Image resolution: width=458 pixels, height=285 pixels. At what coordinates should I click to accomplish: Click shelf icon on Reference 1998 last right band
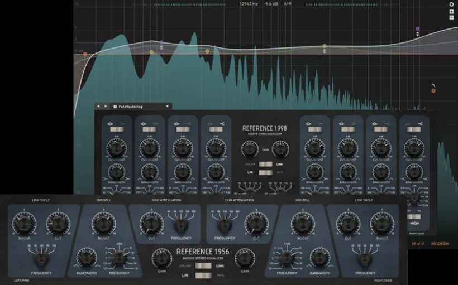click(x=421, y=124)
